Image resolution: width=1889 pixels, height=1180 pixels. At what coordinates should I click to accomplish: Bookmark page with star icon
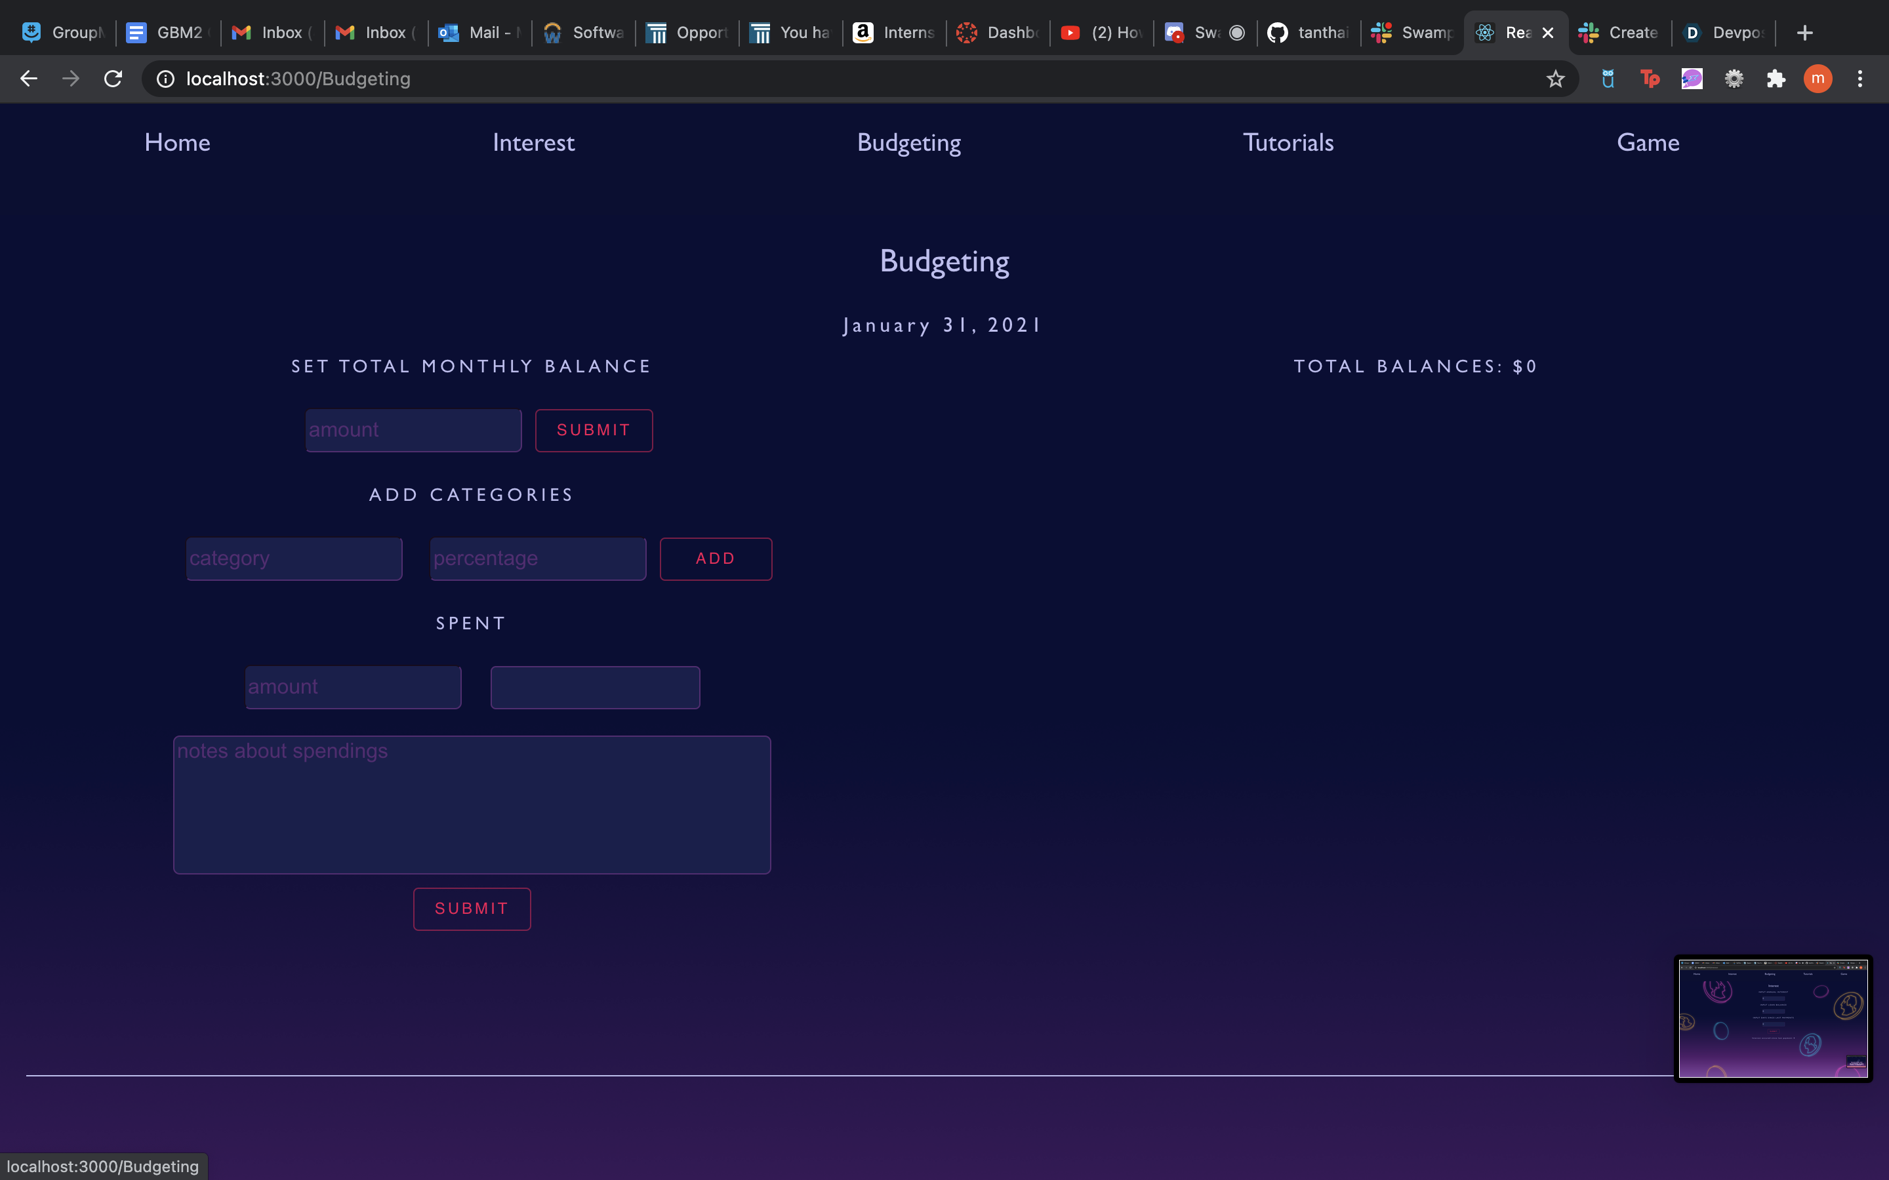1555,79
